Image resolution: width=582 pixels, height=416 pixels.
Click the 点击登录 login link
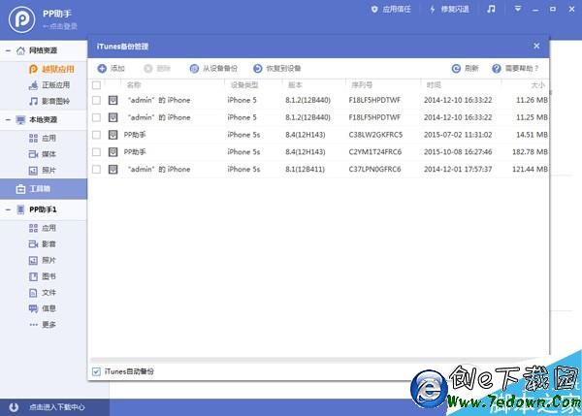tap(60, 26)
